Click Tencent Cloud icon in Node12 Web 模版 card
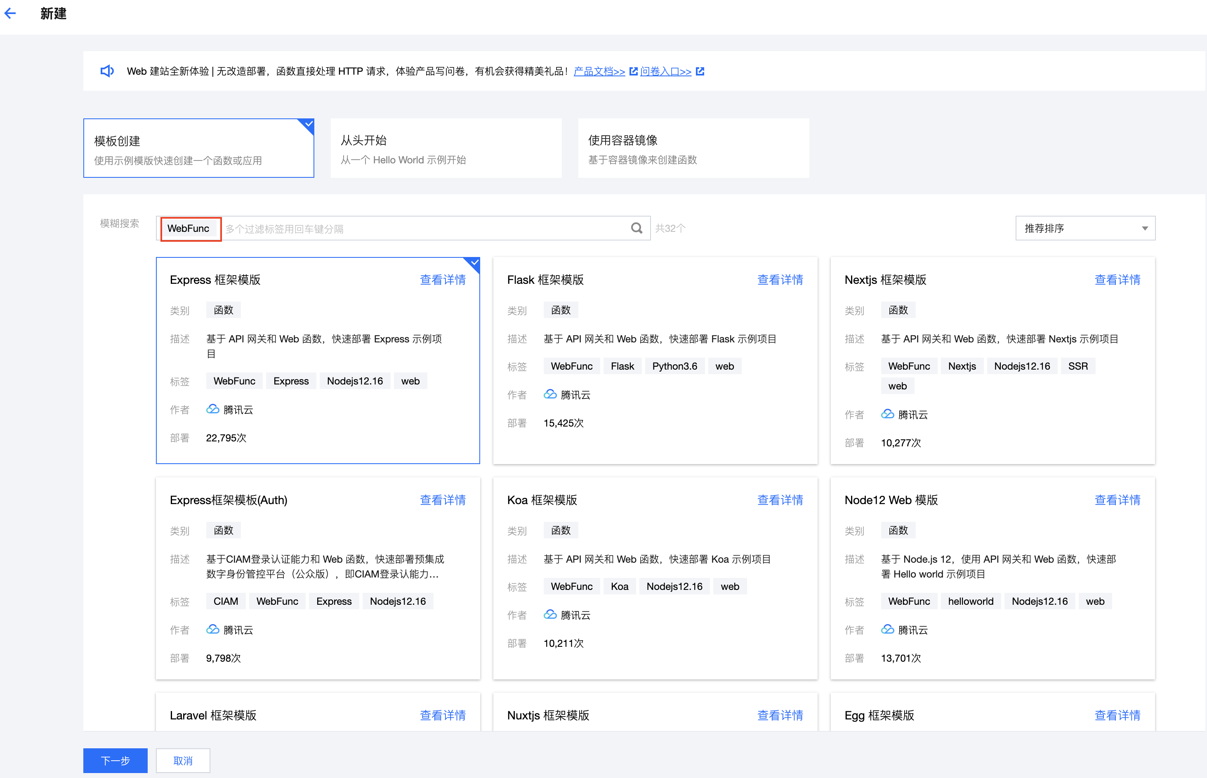Screen dimensions: 1207x778 tap(888, 629)
